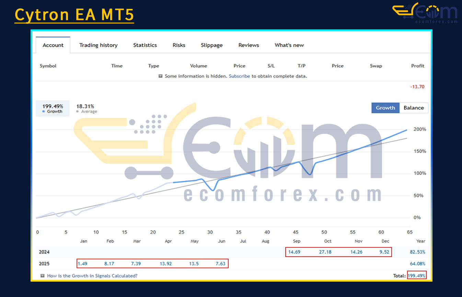
Task: Select the 199.49% Growth legend item
Action: coord(53,108)
